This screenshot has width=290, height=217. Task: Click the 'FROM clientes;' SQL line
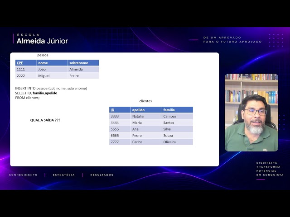27,98
